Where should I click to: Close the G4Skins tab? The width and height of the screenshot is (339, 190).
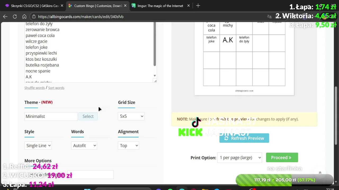[x=62, y=6]
